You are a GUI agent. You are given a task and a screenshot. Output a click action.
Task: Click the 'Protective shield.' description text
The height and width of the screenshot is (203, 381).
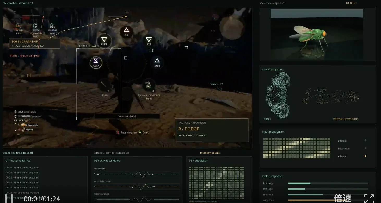(127, 116)
